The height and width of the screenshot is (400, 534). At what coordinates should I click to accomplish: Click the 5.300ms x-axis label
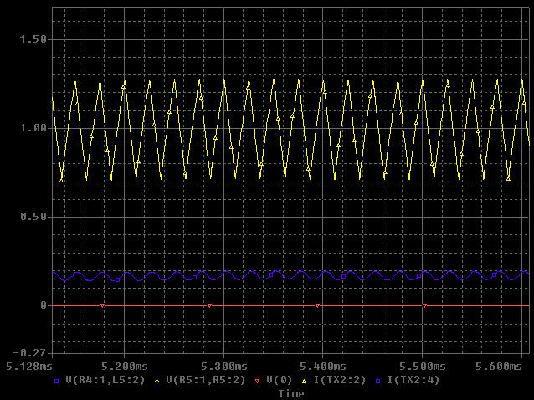coord(224,367)
